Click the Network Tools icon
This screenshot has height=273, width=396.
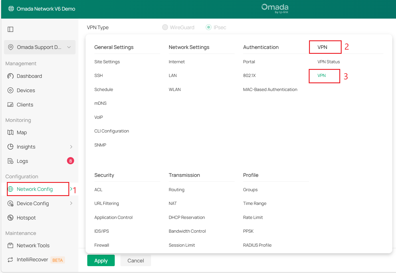(x=11, y=246)
